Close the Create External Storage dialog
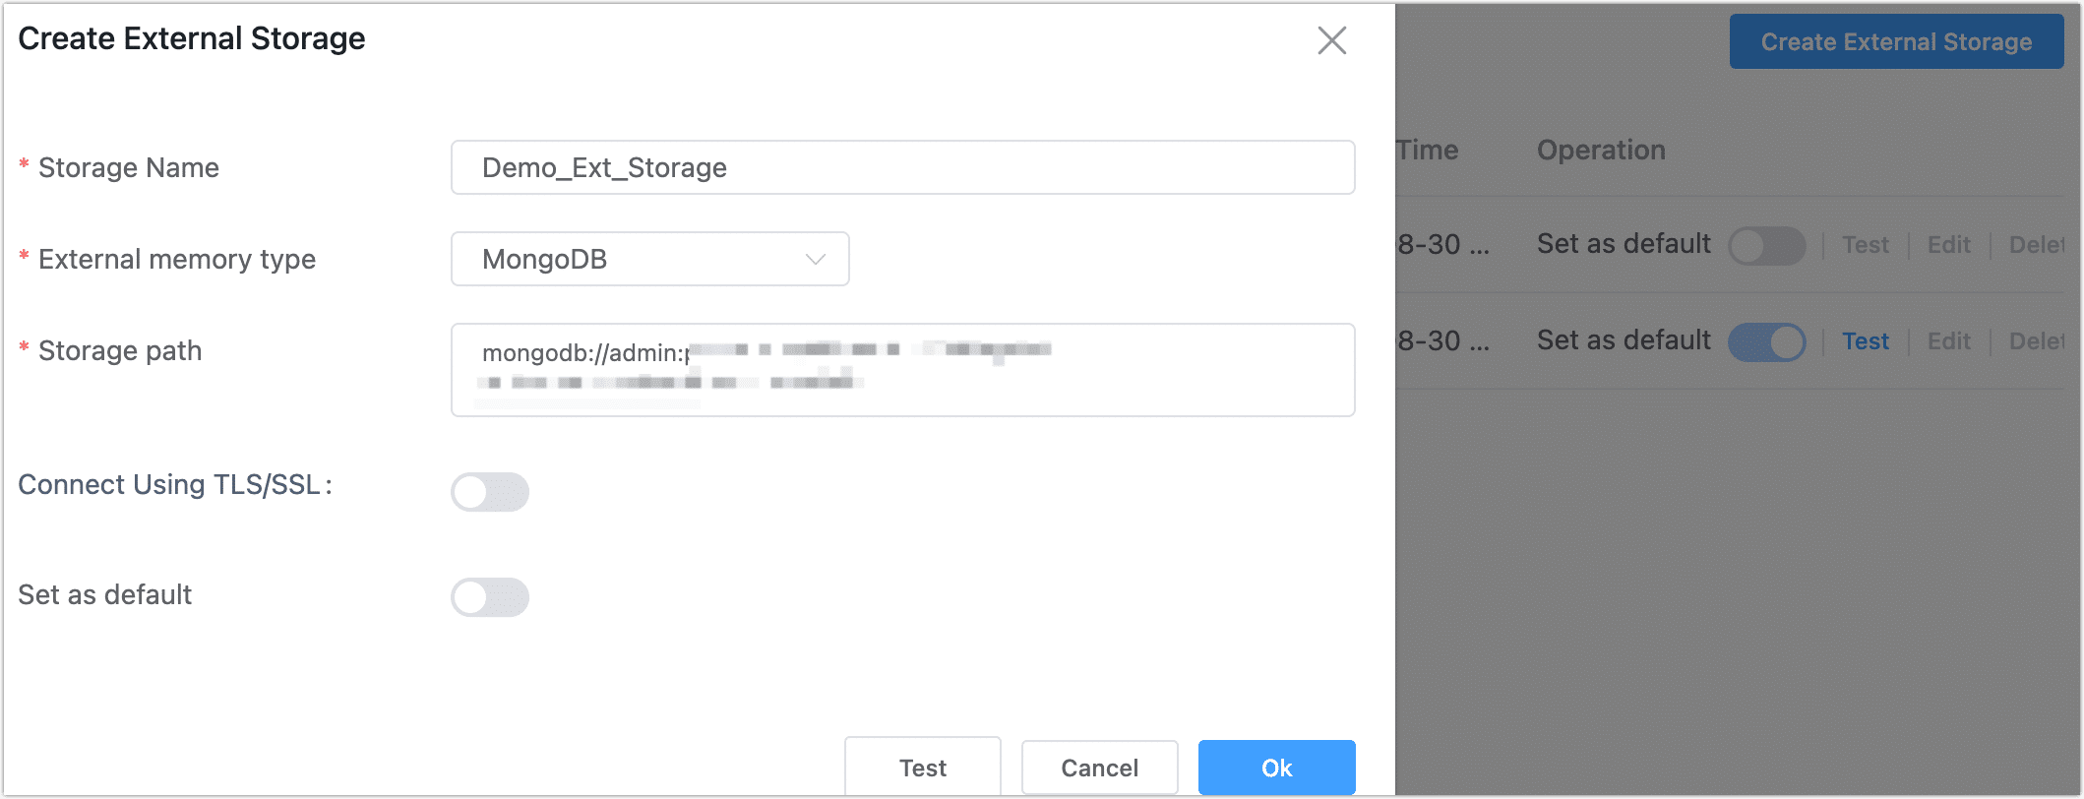Image resolution: width=2084 pixels, height=799 pixels. pos(1331,40)
